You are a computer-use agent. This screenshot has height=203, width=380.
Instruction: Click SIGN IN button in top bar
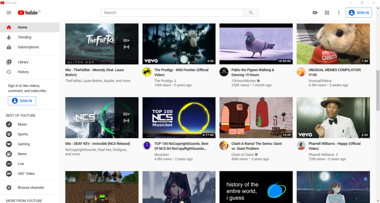[359, 13]
